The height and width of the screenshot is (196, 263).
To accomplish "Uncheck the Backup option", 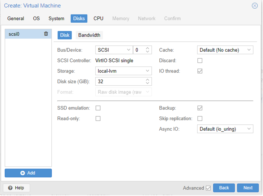I will (200, 108).
